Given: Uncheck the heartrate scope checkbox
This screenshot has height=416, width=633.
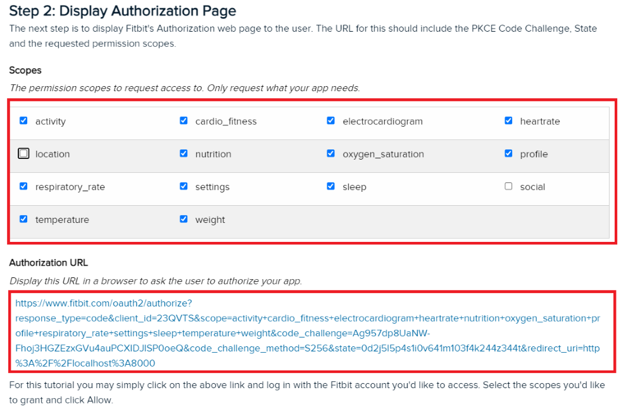Looking at the screenshot, I should coord(508,121).
